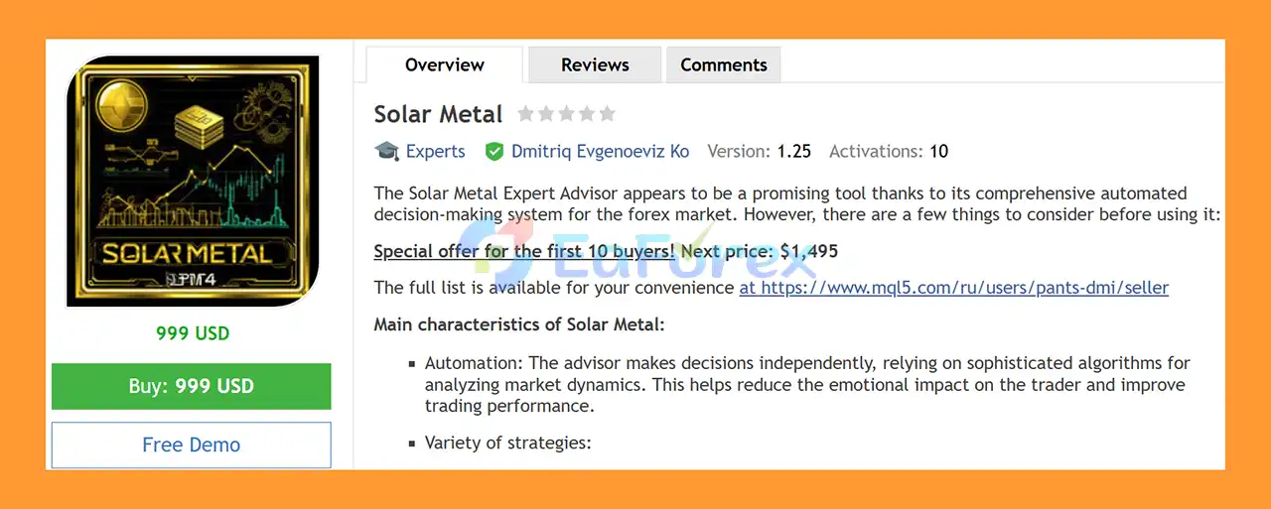The width and height of the screenshot is (1271, 509).
Task: Follow the mql5.com seller URL link
Action: tap(953, 288)
